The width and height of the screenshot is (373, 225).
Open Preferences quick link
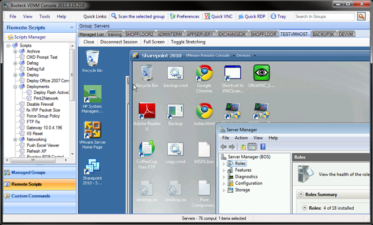pos(185,16)
